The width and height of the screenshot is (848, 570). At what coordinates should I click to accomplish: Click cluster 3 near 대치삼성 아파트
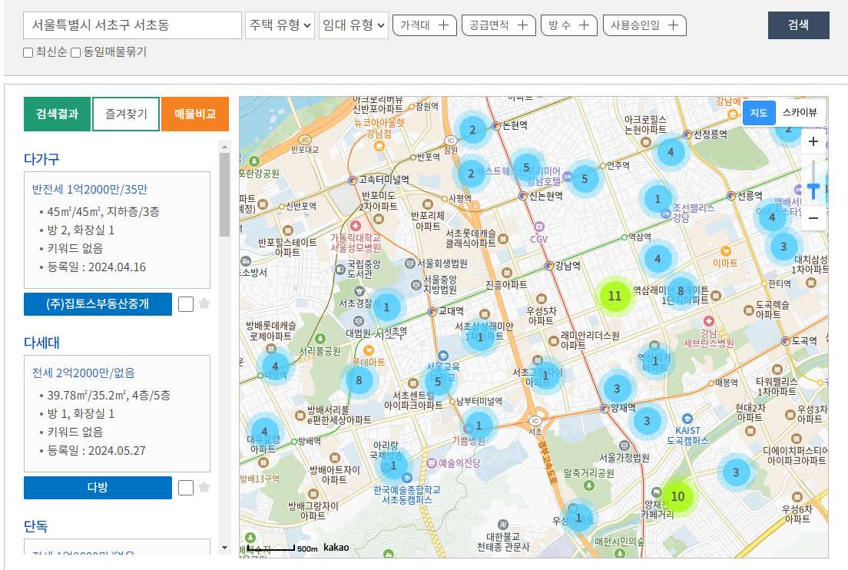click(x=783, y=247)
